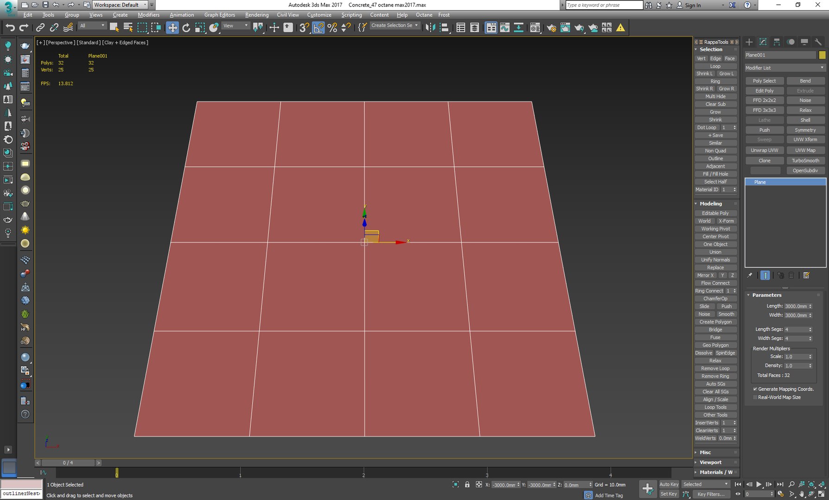Collapse the Parameters rollout
829x500 pixels.
(766, 295)
